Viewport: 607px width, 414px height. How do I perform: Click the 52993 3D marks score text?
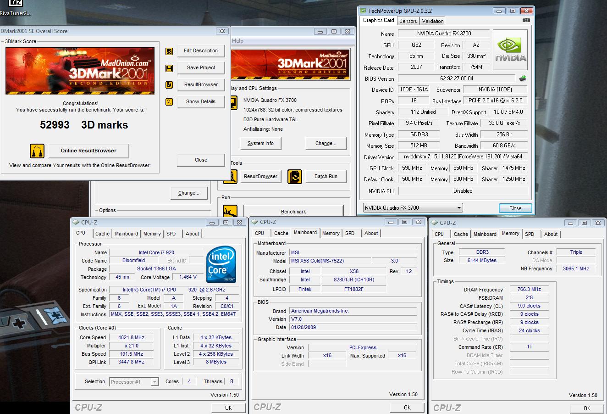pyautogui.click(x=84, y=125)
